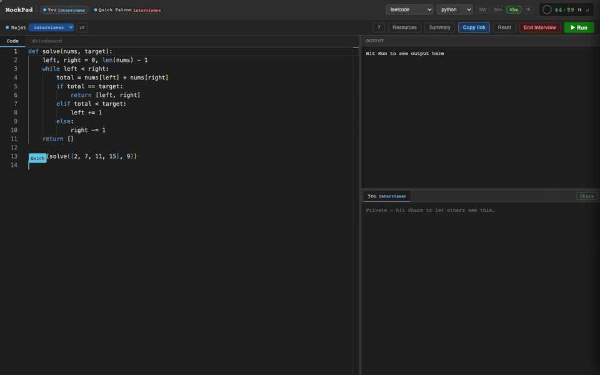This screenshot has width=600, height=375.
Task: Choose the 1h duration option
Action: pos(528,9)
